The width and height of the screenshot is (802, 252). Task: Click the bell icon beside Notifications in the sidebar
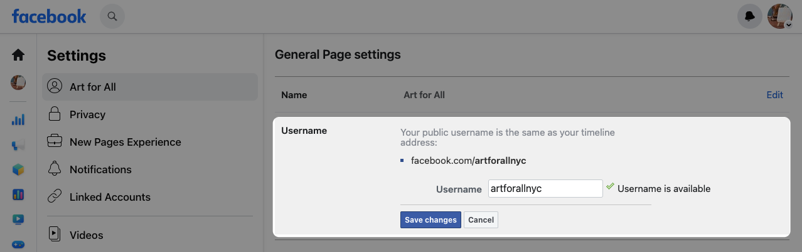pyautogui.click(x=55, y=169)
